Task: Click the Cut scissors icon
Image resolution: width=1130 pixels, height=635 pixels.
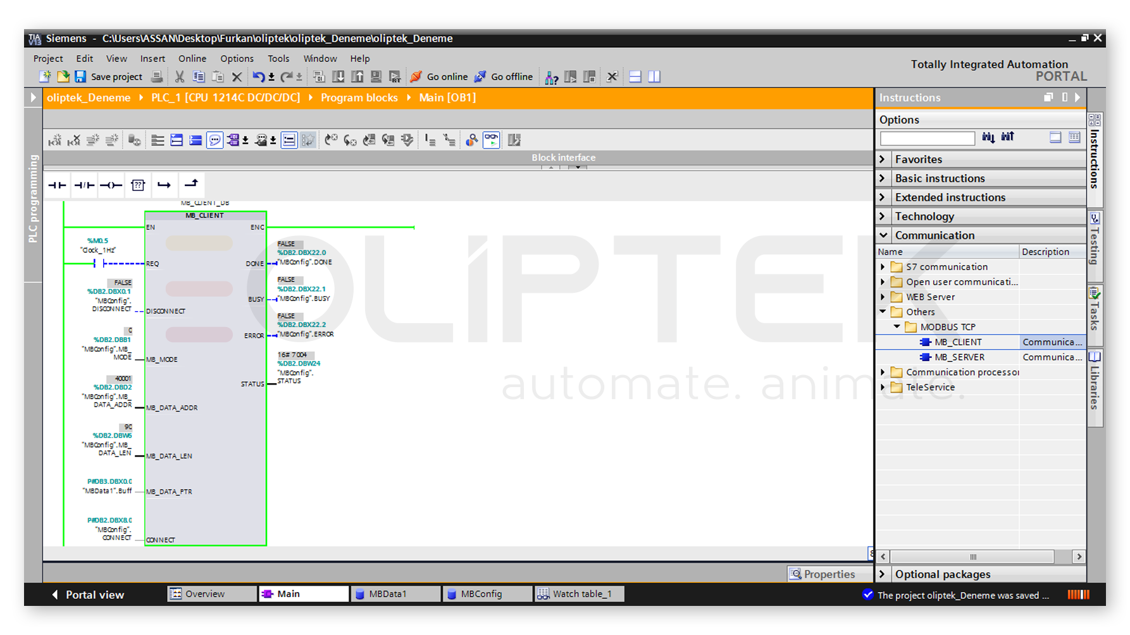Action: click(180, 77)
